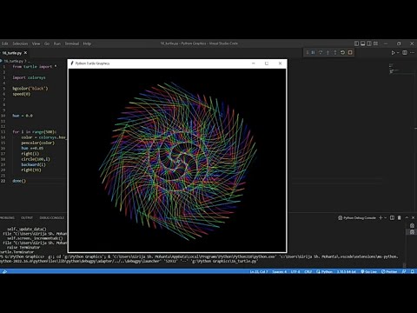
Task: Click Prettier in status bar
Action: click(x=389, y=271)
